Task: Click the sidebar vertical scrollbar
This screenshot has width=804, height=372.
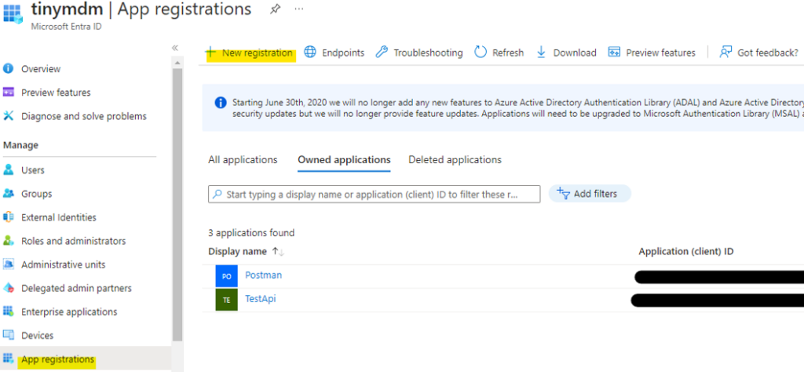Action: (x=177, y=205)
